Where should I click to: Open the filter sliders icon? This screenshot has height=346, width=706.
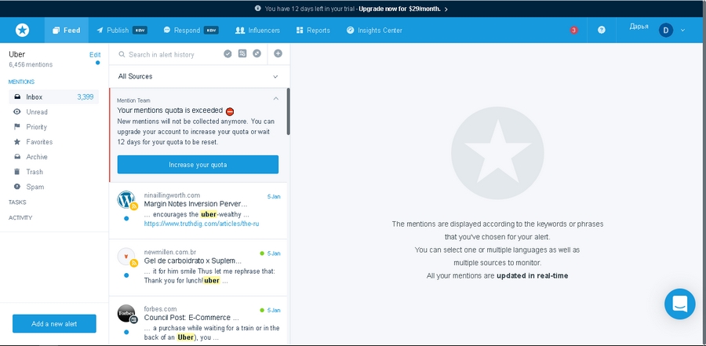point(242,53)
